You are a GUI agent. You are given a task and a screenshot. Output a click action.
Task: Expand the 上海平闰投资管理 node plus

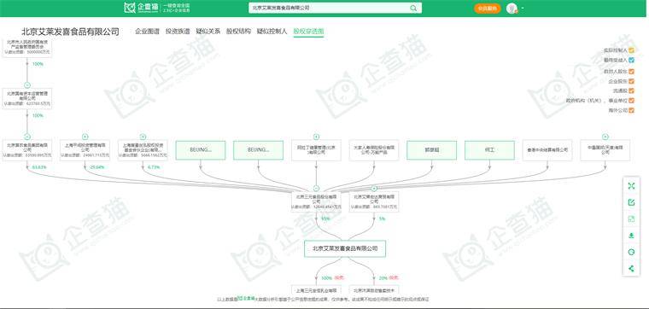point(85,137)
